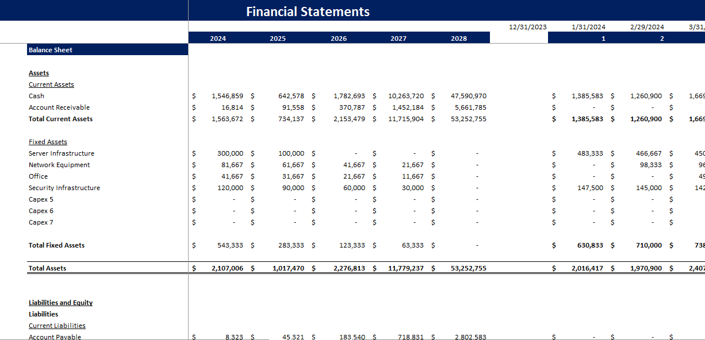Open the Fixed Assets link
This screenshot has width=705, height=340.
click(x=48, y=142)
